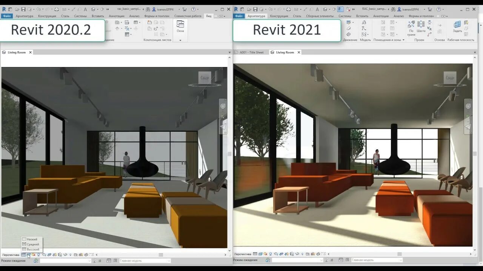
Task: Open Формы и генплан tab in Revit 2021
Action: coord(421,16)
